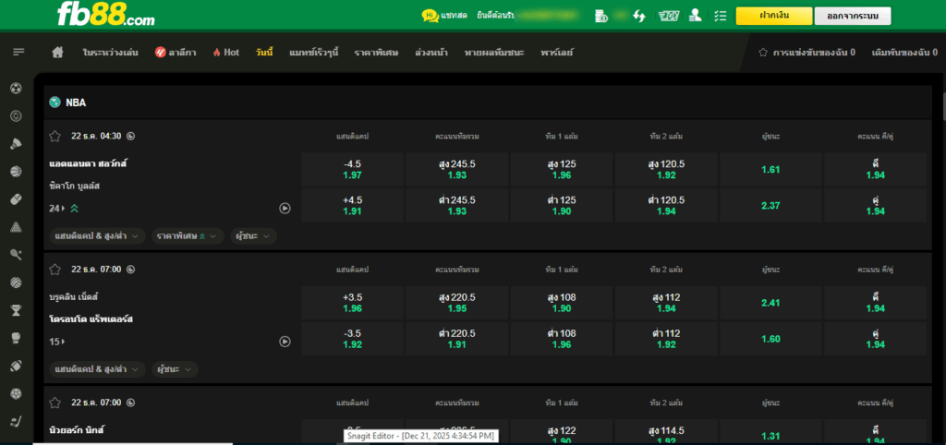Select the soccer ball sport icon in sidebar
The width and height of the screenshot is (946, 445).
pos(17,89)
